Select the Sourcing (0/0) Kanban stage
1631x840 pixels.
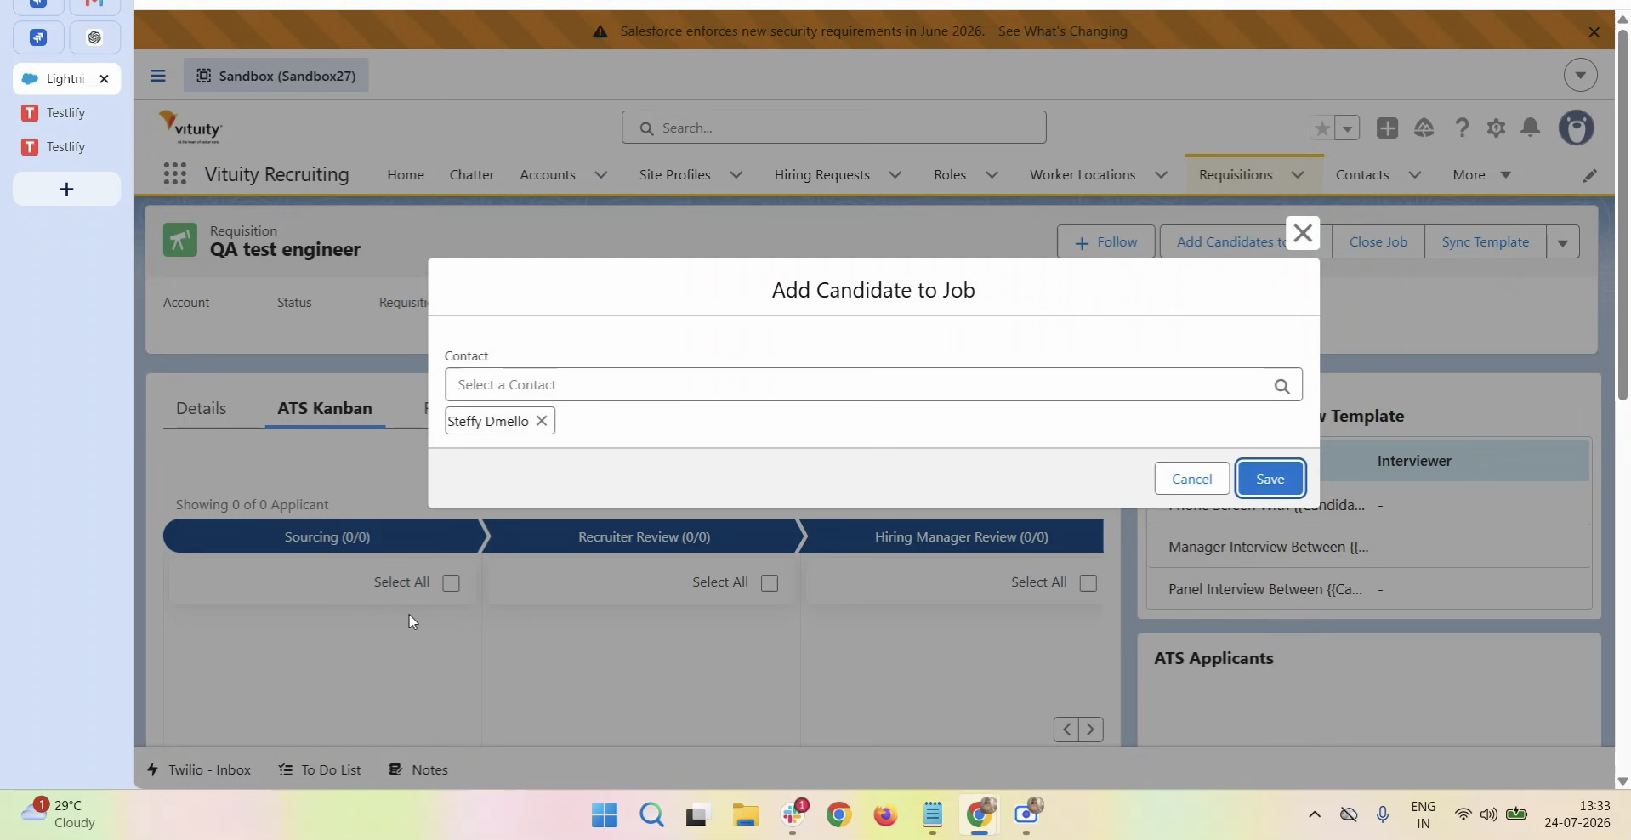tap(327, 537)
